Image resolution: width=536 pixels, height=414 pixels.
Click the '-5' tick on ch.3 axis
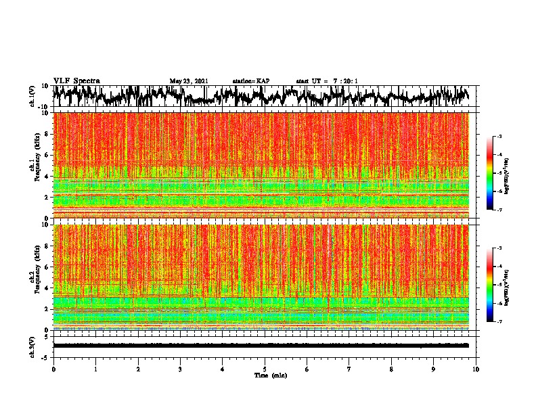[46, 358]
